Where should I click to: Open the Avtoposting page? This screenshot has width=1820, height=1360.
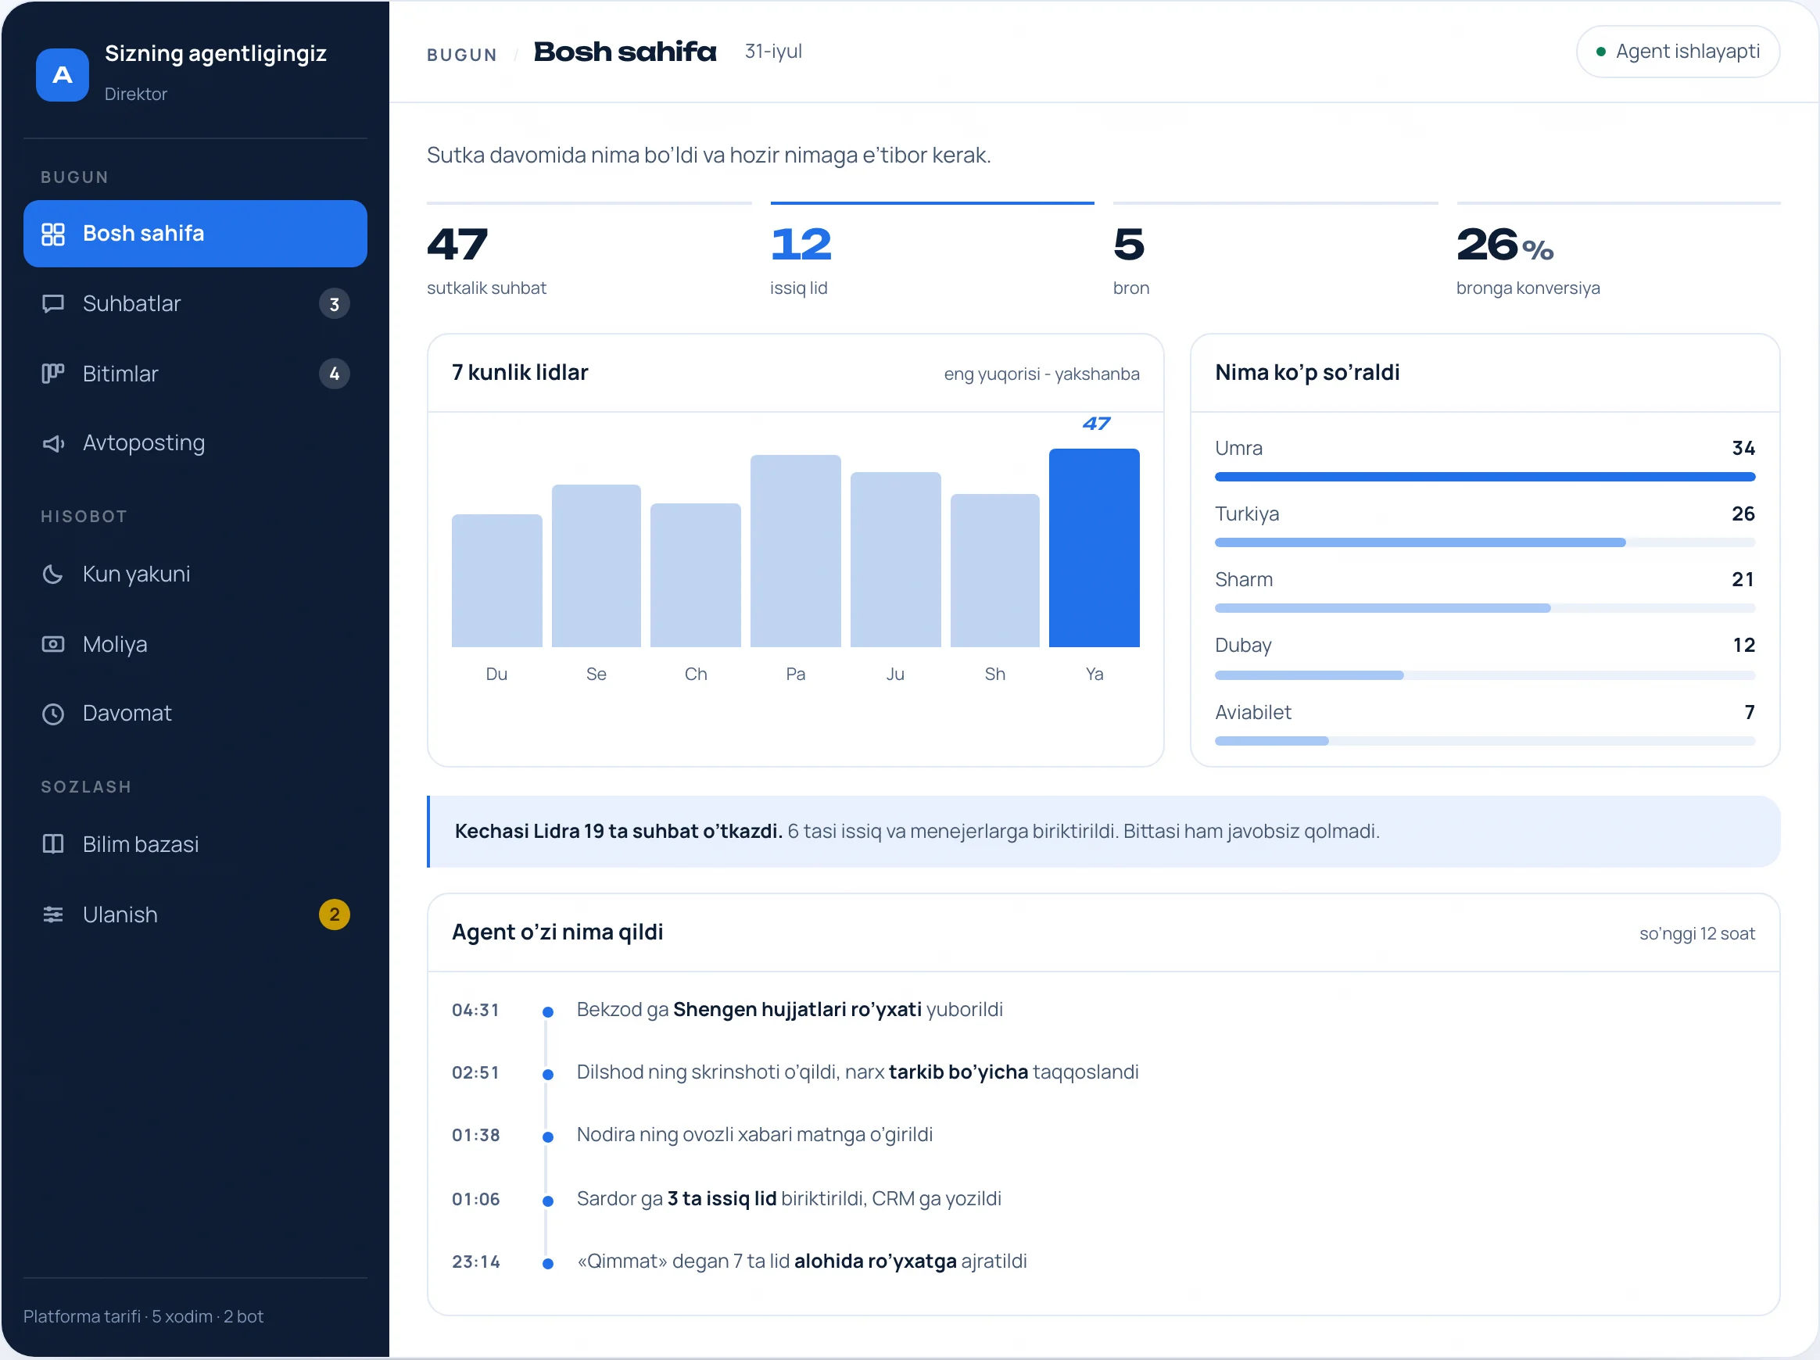[x=195, y=443]
